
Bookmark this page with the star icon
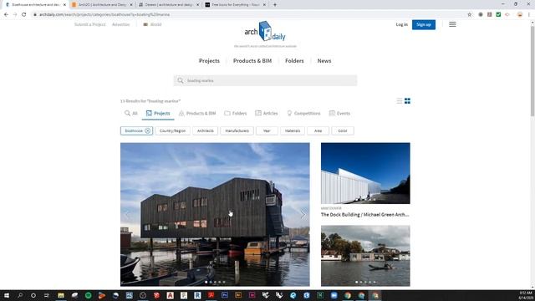[x=470, y=15]
